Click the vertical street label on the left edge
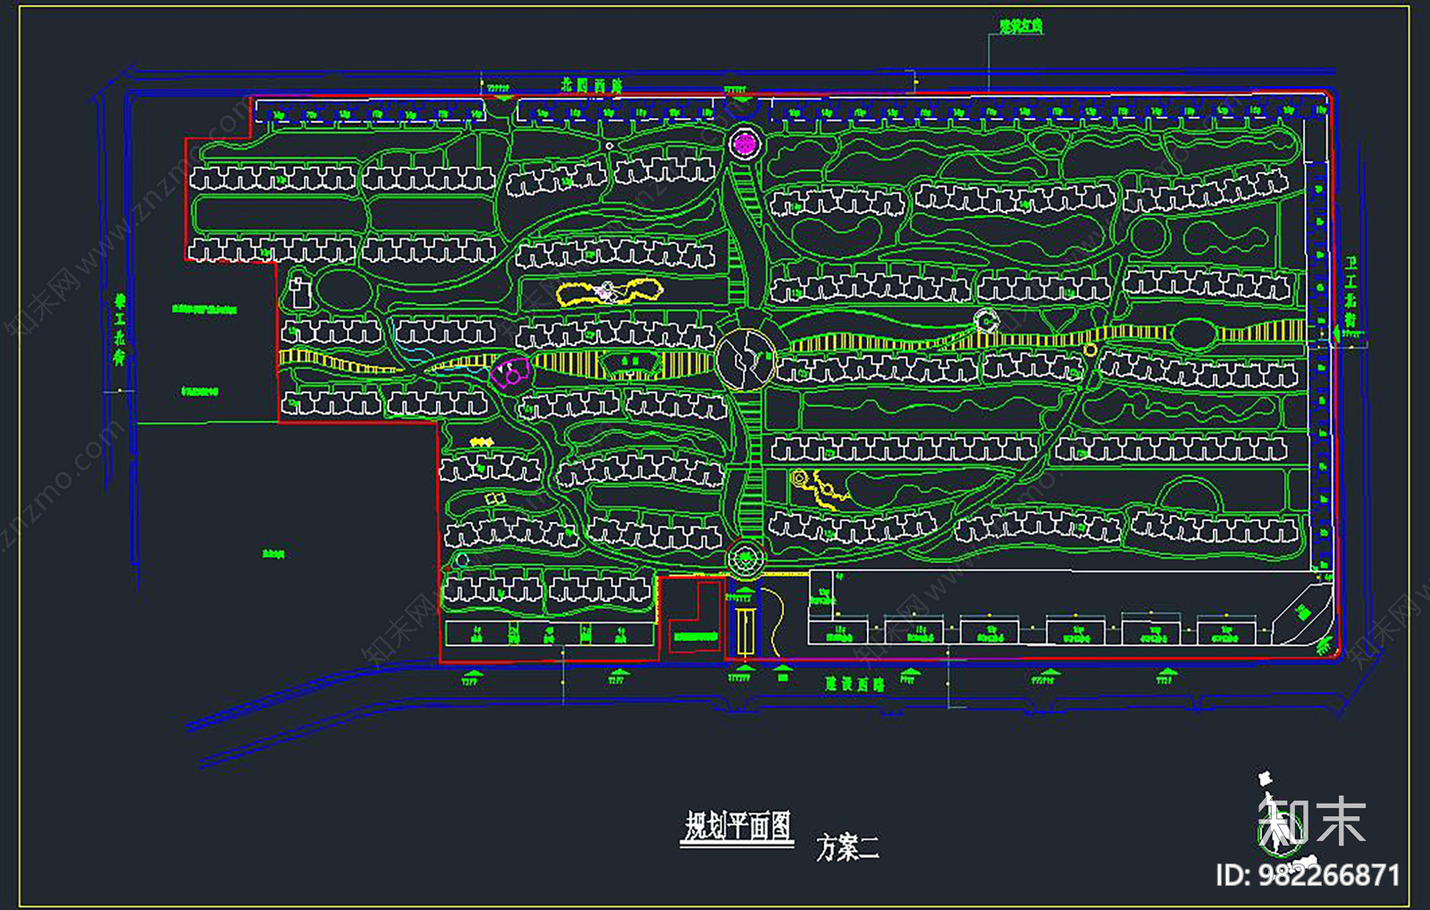 (119, 330)
